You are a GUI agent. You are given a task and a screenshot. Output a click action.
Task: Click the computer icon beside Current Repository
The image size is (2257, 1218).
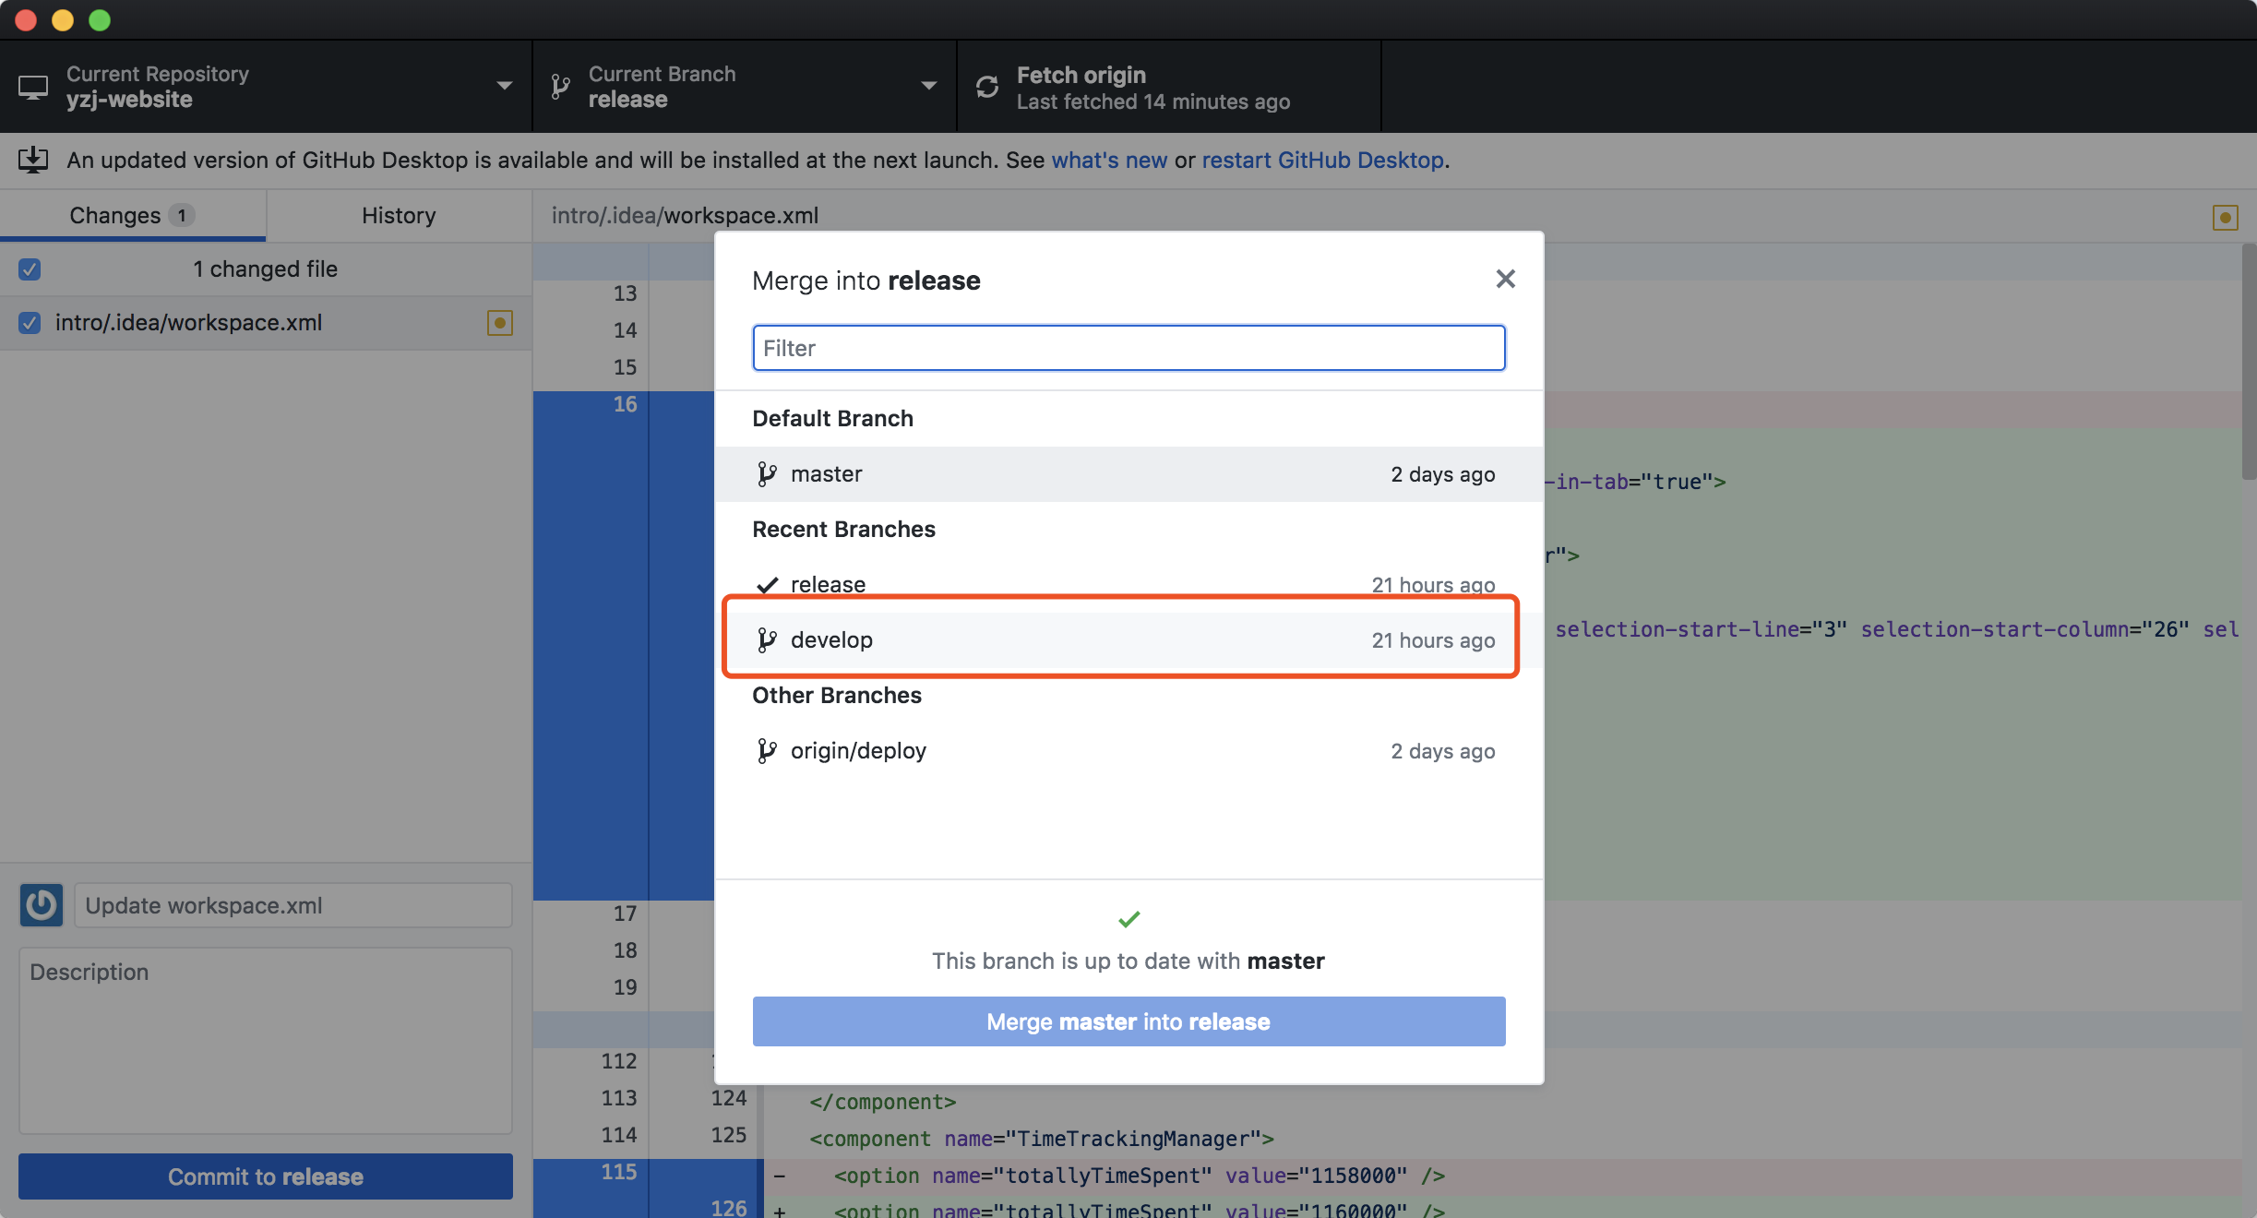[x=33, y=88]
